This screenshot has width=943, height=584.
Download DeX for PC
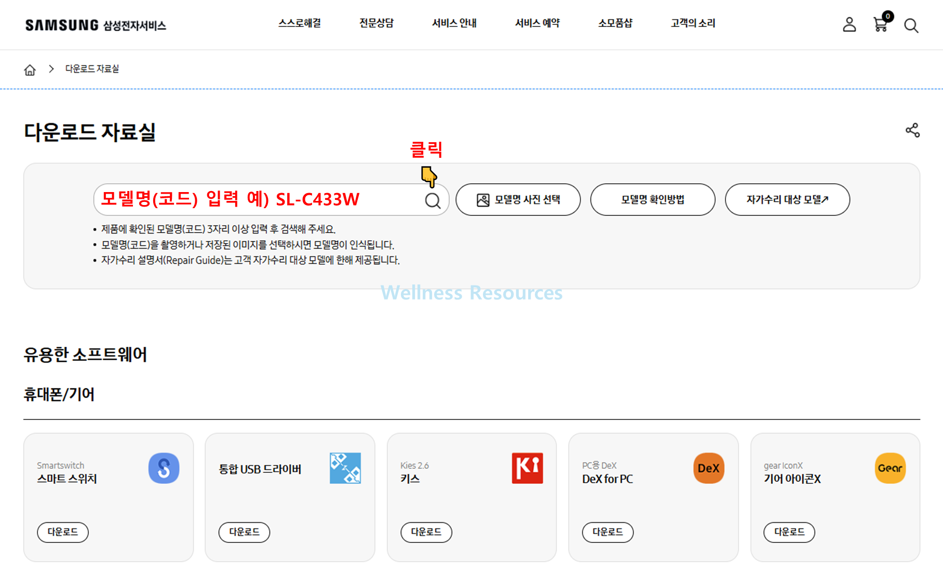pyautogui.click(x=608, y=532)
